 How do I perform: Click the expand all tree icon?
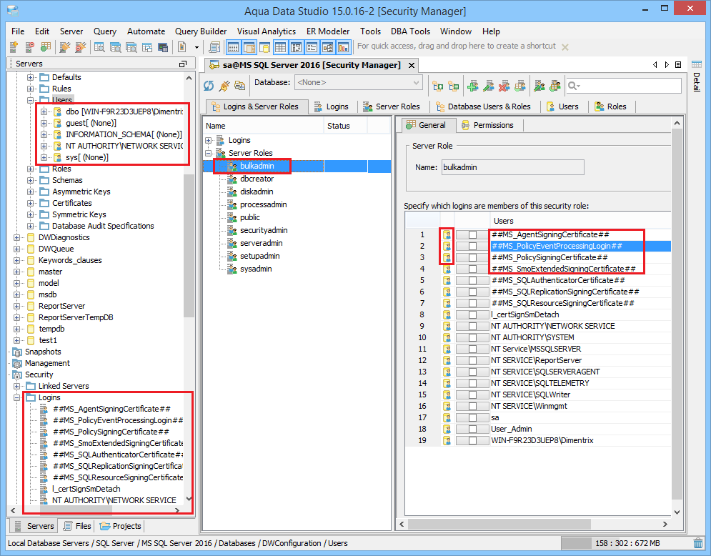click(x=438, y=86)
